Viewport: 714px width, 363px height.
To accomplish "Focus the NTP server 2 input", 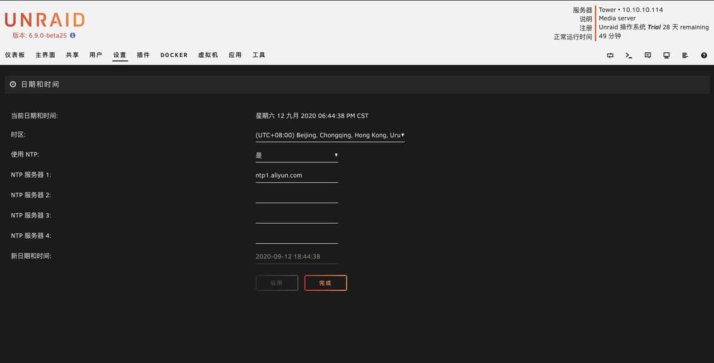I will pyautogui.click(x=297, y=196).
